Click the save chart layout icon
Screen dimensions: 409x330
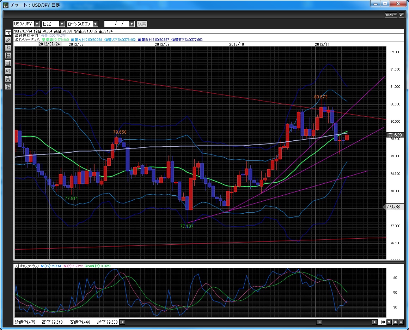pyautogui.click(x=8, y=87)
